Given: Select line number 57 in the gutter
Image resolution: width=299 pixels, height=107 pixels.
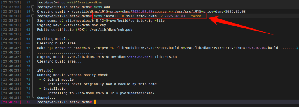Looking at the screenshot, I should tap(28, 2).
